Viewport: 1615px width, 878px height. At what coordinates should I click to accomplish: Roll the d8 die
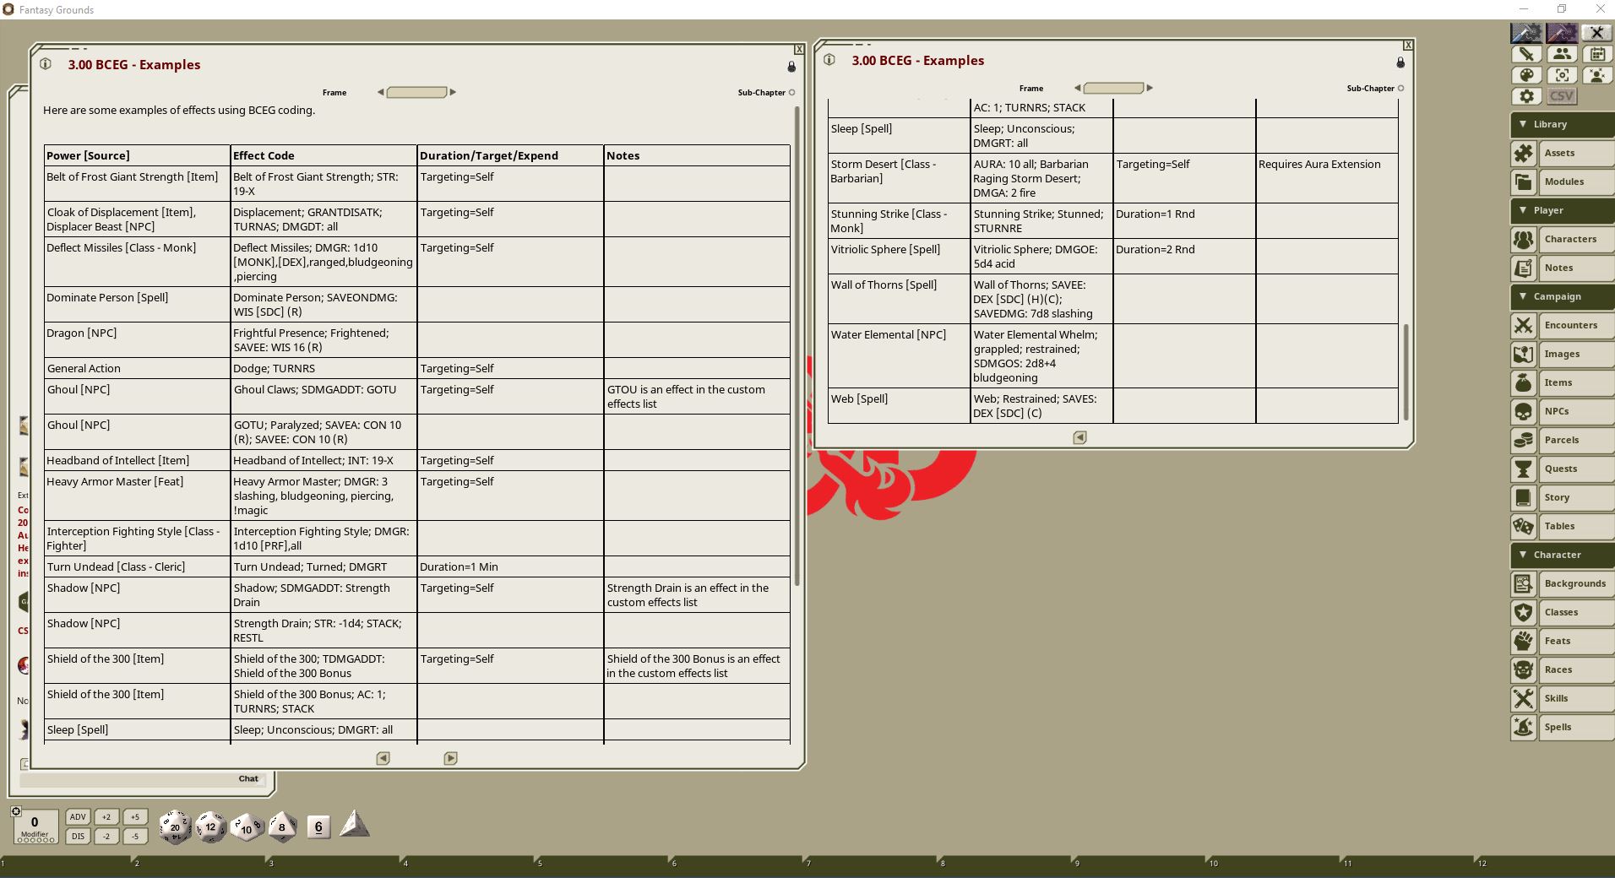point(282,827)
